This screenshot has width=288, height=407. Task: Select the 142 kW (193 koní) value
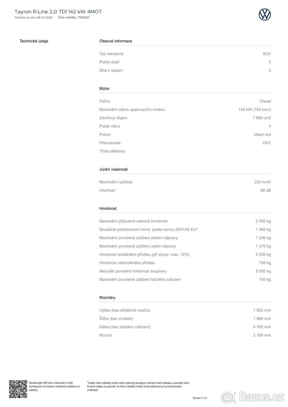[255, 110]
